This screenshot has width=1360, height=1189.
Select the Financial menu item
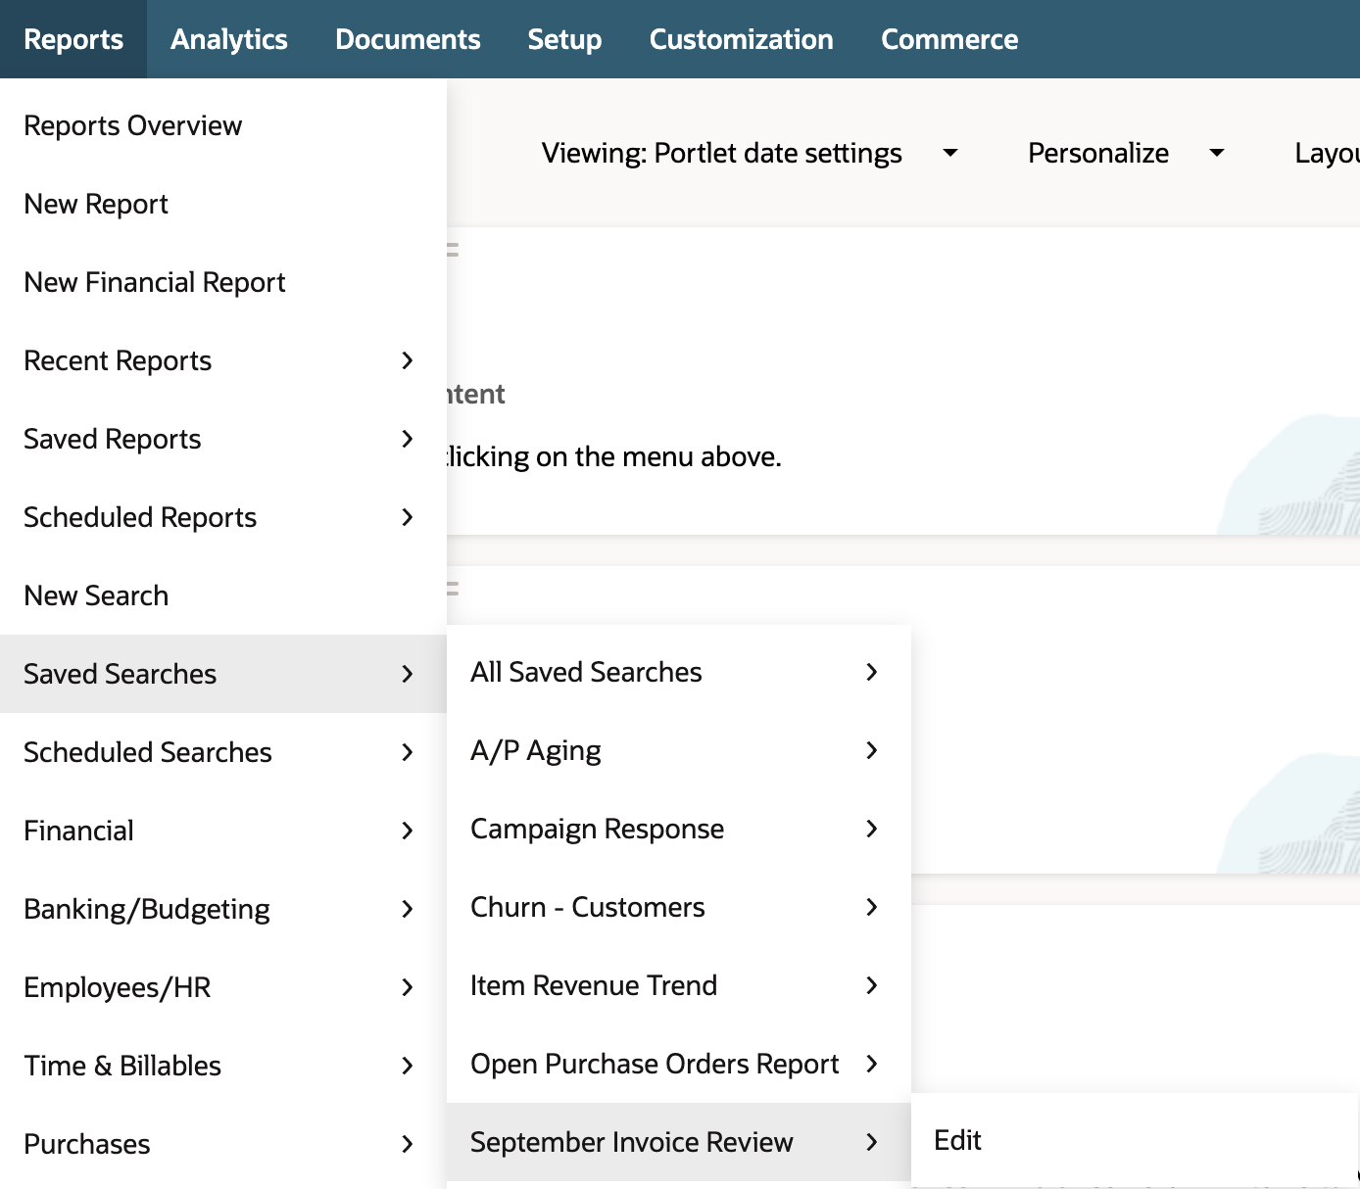[x=223, y=831]
